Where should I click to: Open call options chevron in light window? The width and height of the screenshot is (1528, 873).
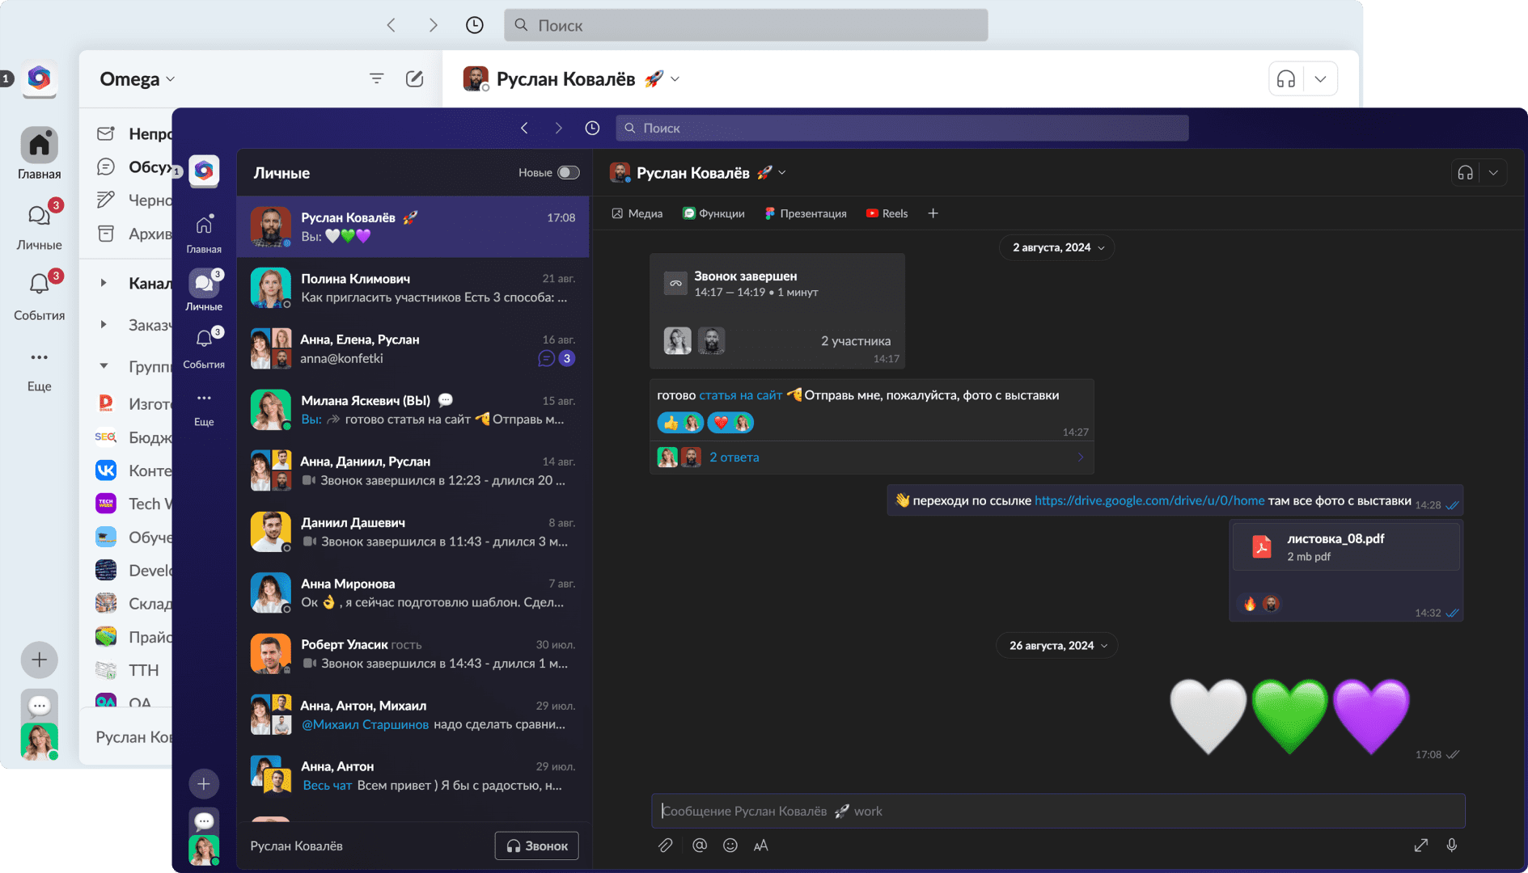(1320, 79)
